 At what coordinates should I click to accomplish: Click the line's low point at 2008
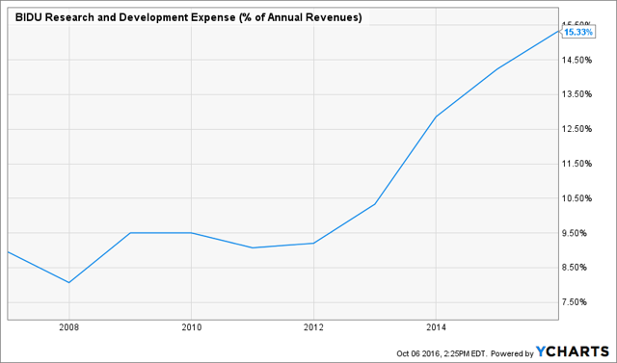coord(69,282)
